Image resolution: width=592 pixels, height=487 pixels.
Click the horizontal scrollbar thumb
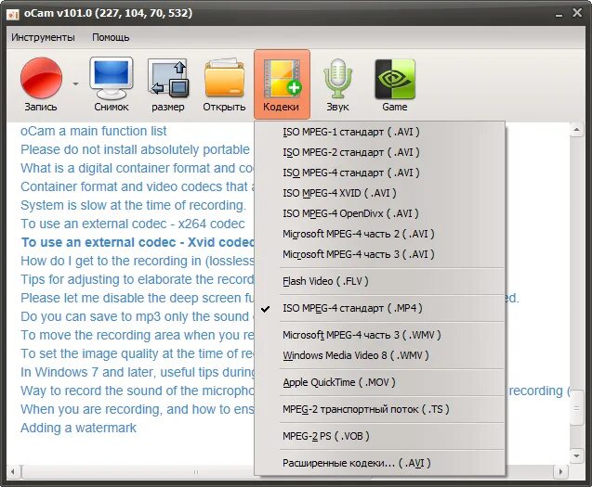pos(195,471)
